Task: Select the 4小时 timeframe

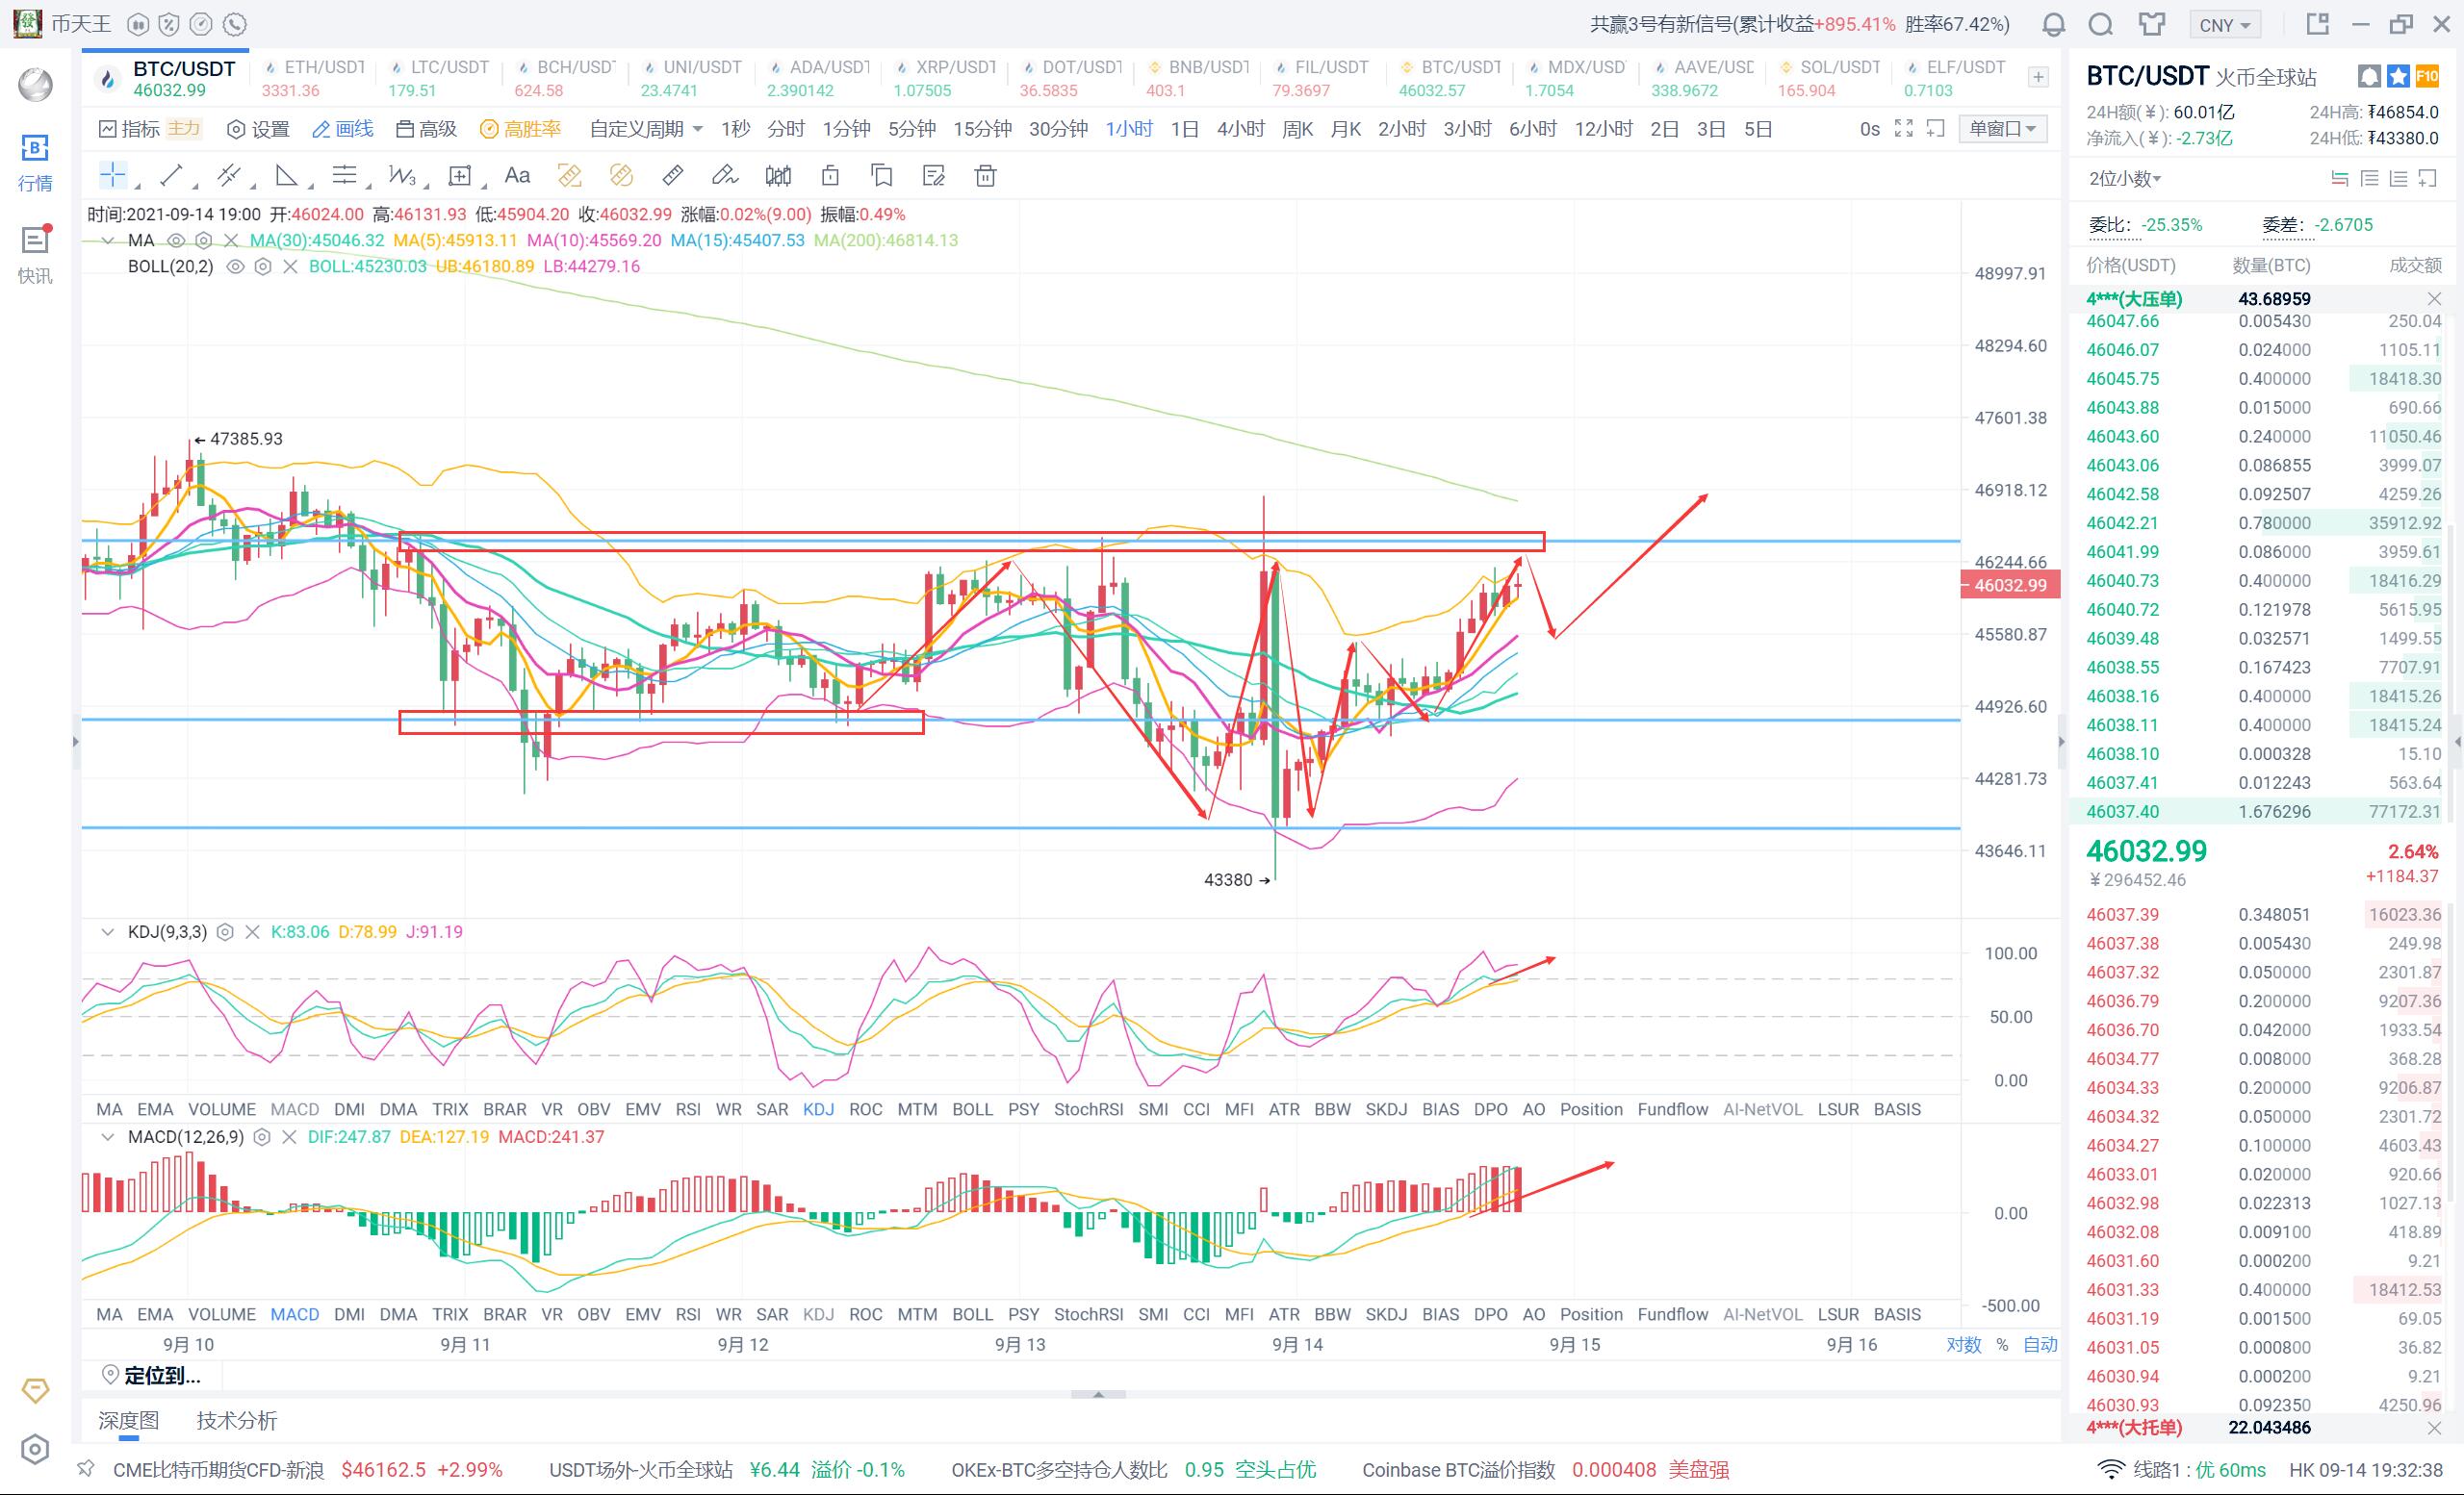Action: (1240, 129)
